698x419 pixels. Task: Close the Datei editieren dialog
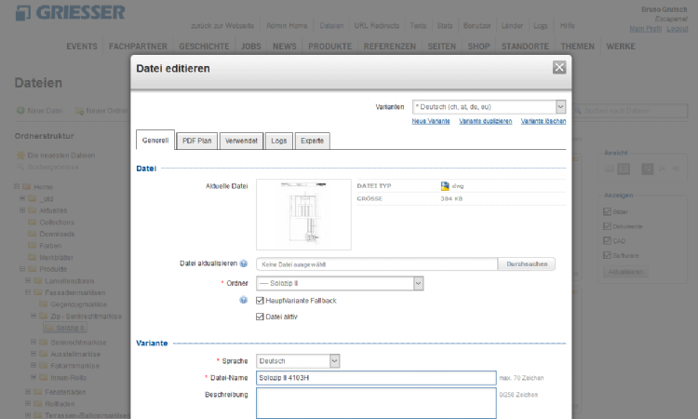(x=558, y=67)
